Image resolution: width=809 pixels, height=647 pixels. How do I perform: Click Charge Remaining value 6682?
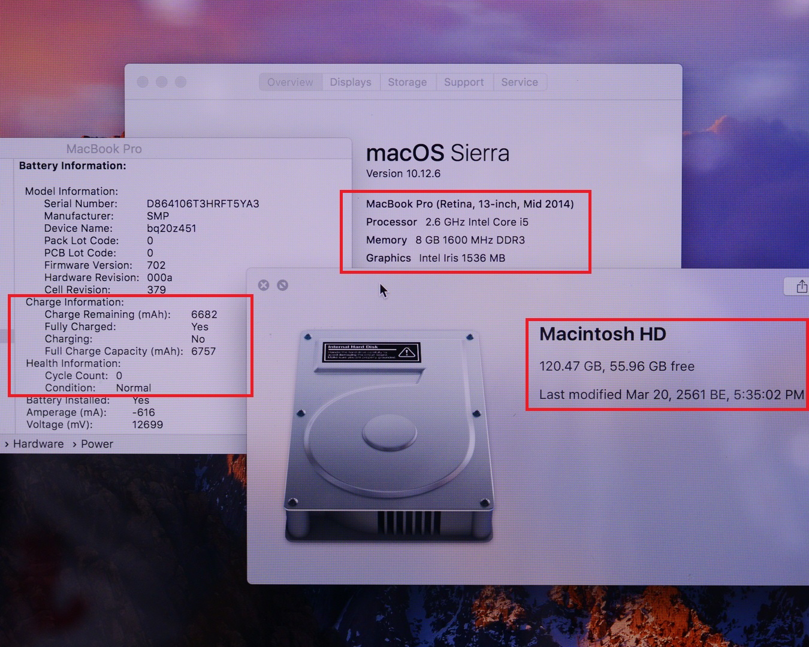point(204,315)
